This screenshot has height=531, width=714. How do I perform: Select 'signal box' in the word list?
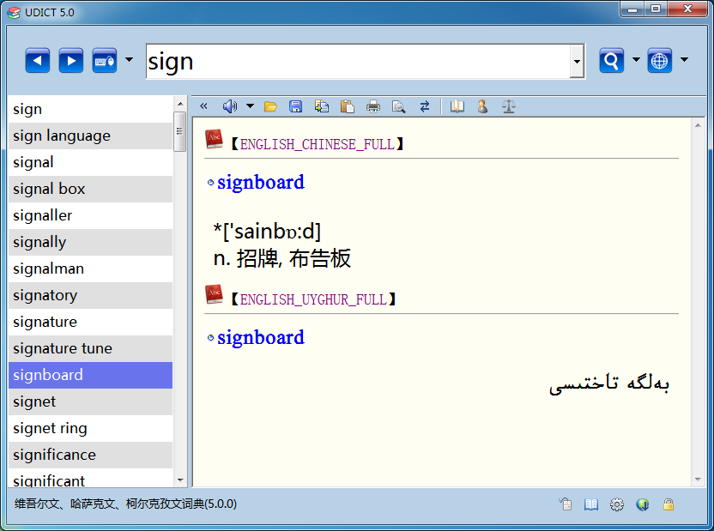click(90, 189)
